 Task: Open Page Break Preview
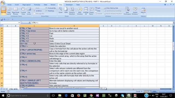16,11
